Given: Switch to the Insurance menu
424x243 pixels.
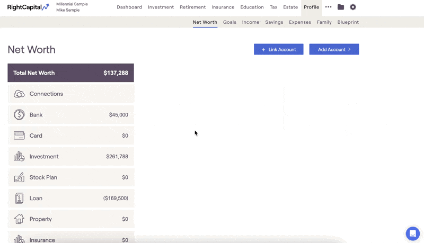Looking at the screenshot, I should pos(223,7).
